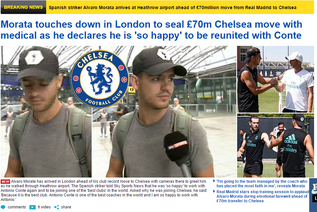317x212 pixels.
Task: Open the 1 video link
Action: (44, 207)
